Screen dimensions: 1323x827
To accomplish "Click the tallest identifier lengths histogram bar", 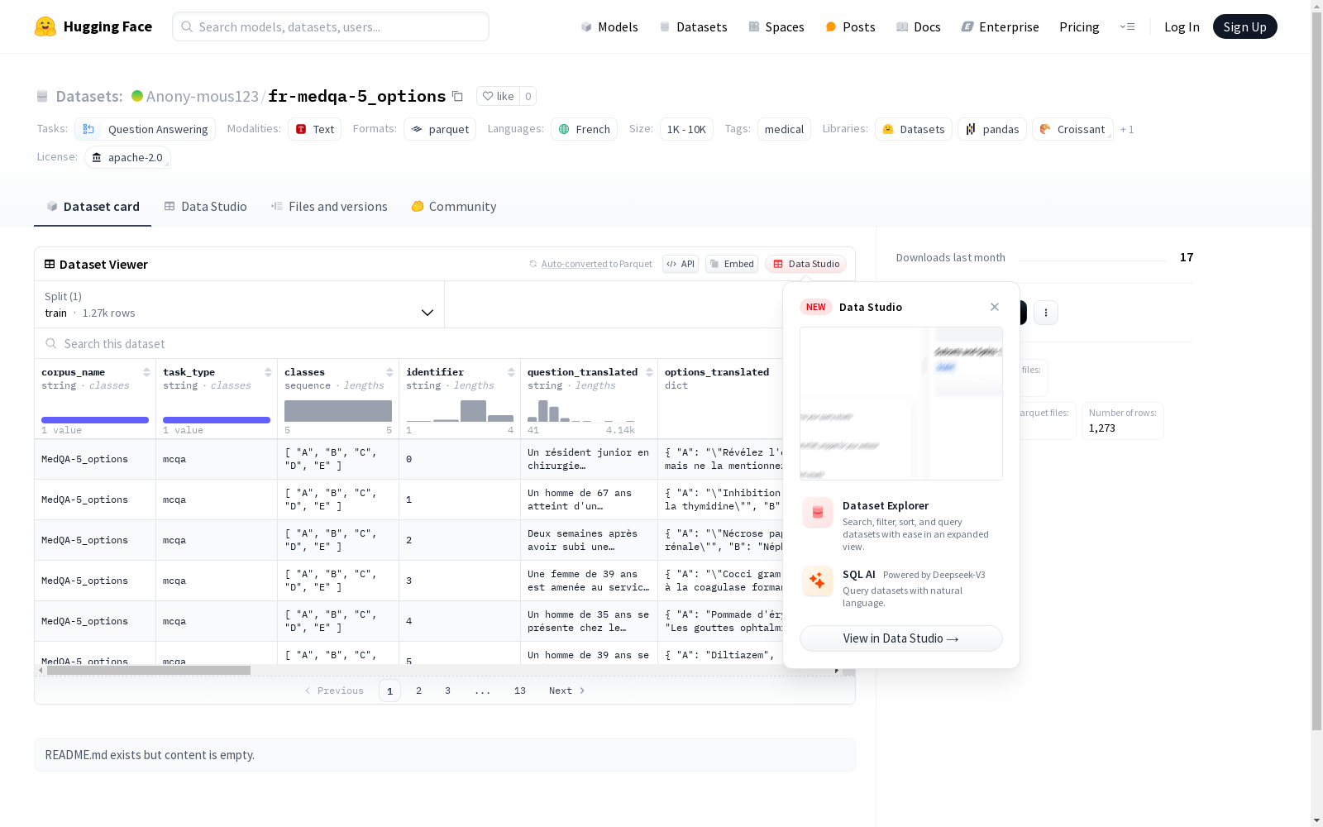I will point(473,411).
